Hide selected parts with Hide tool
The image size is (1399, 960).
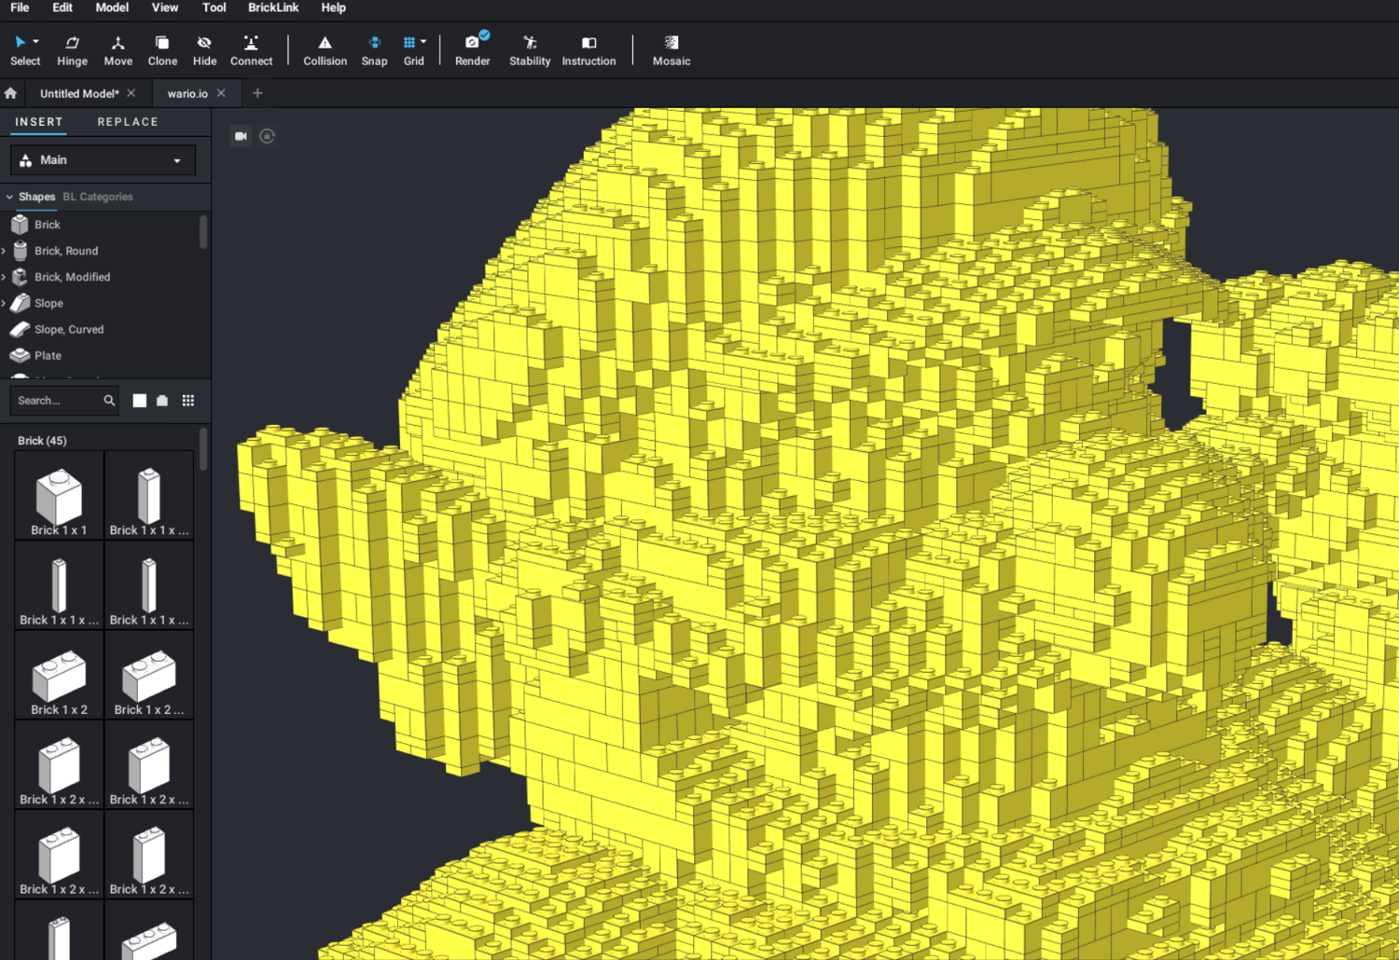click(x=204, y=50)
